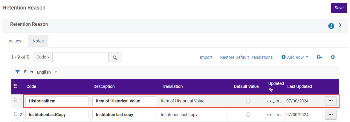The height and width of the screenshot is (122, 350).
Task: Expand the Retention Reason panel chevron
Action: click(340, 26)
